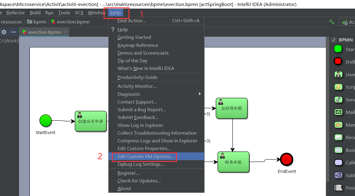
Task: Select the BusinessRuleTask table palette icon
Action: [338, 150]
